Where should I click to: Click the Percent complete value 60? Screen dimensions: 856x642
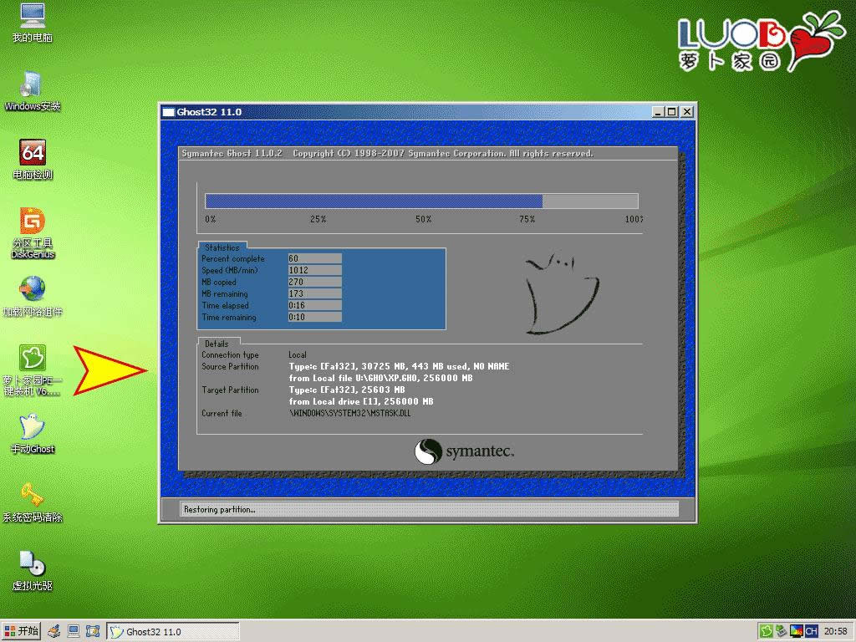tap(314, 258)
